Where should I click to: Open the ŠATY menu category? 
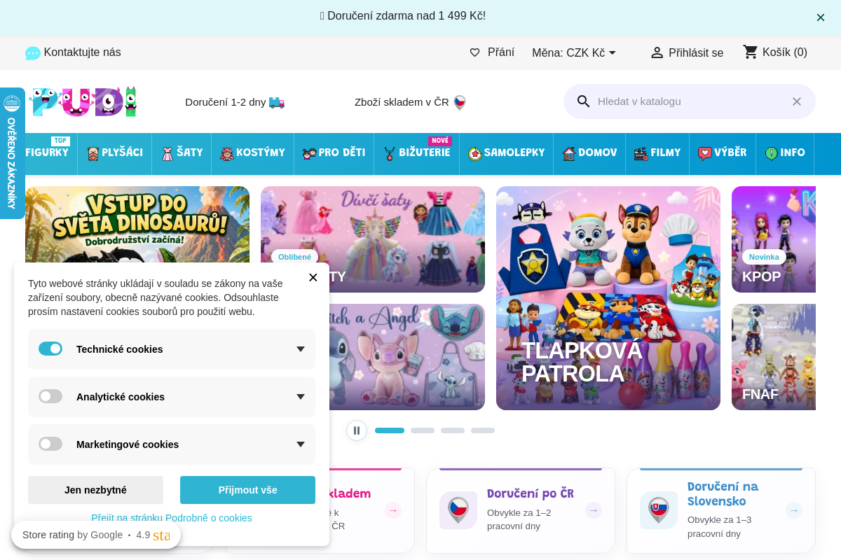tap(182, 153)
